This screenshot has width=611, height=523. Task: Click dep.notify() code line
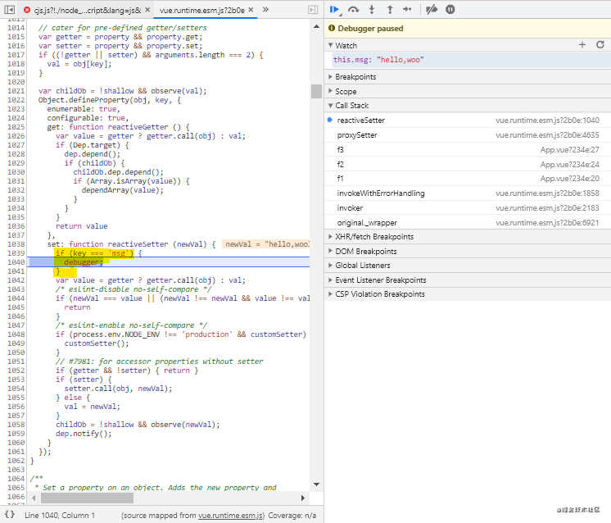coord(84,434)
